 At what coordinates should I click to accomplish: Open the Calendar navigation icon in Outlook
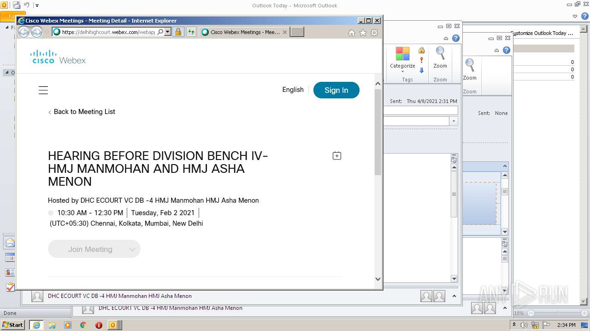(x=10, y=257)
